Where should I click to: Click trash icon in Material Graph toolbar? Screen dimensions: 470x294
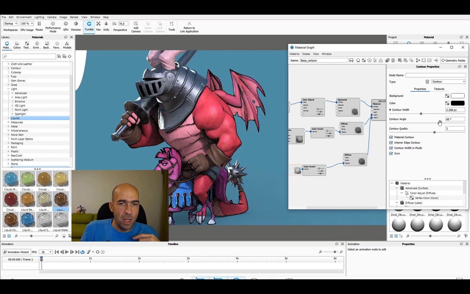coord(393,60)
